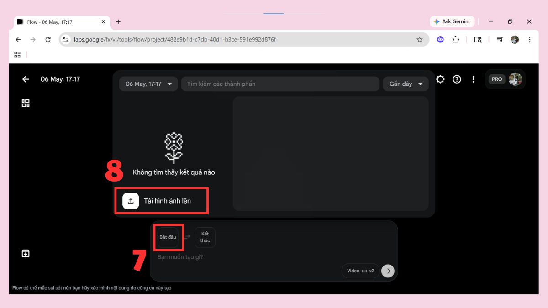Click the purple extension icon in toolbar
The height and width of the screenshot is (308, 548).
pyautogui.click(x=440, y=40)
